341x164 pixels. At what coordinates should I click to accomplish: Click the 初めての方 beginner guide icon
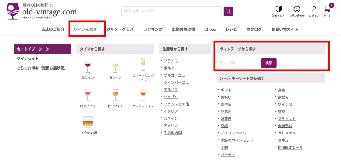point(278,9)
